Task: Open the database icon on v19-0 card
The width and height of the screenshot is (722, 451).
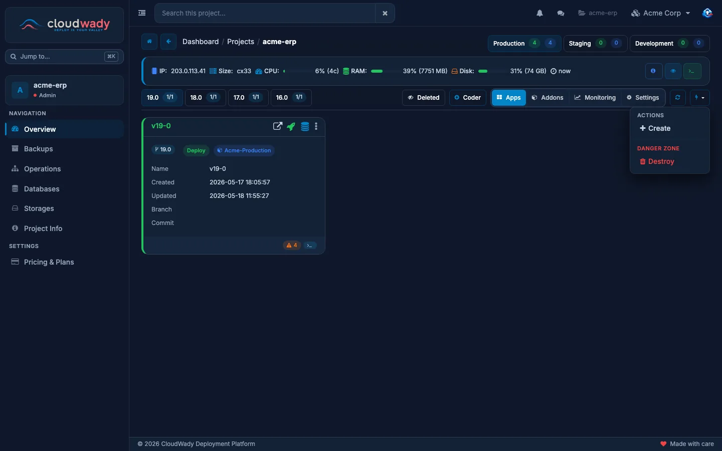Action: tap(305, 126)
